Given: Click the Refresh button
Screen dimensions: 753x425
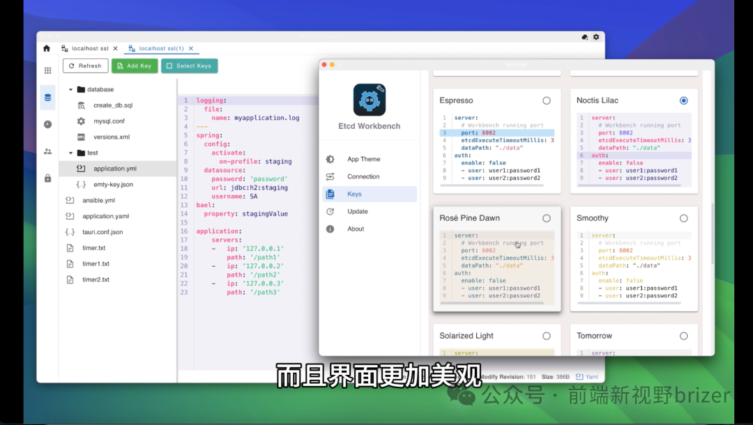Looking at the screenshot, I should pyautogui.click(x=85, y=65).
